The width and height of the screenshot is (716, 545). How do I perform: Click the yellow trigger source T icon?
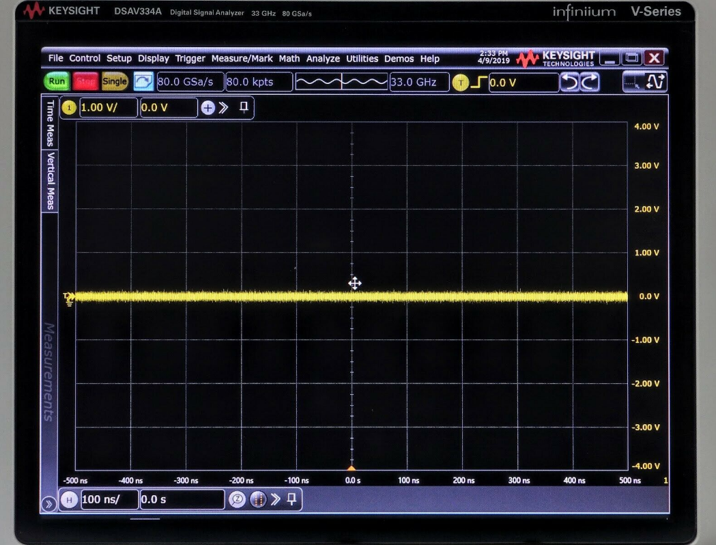pos(460,83)
